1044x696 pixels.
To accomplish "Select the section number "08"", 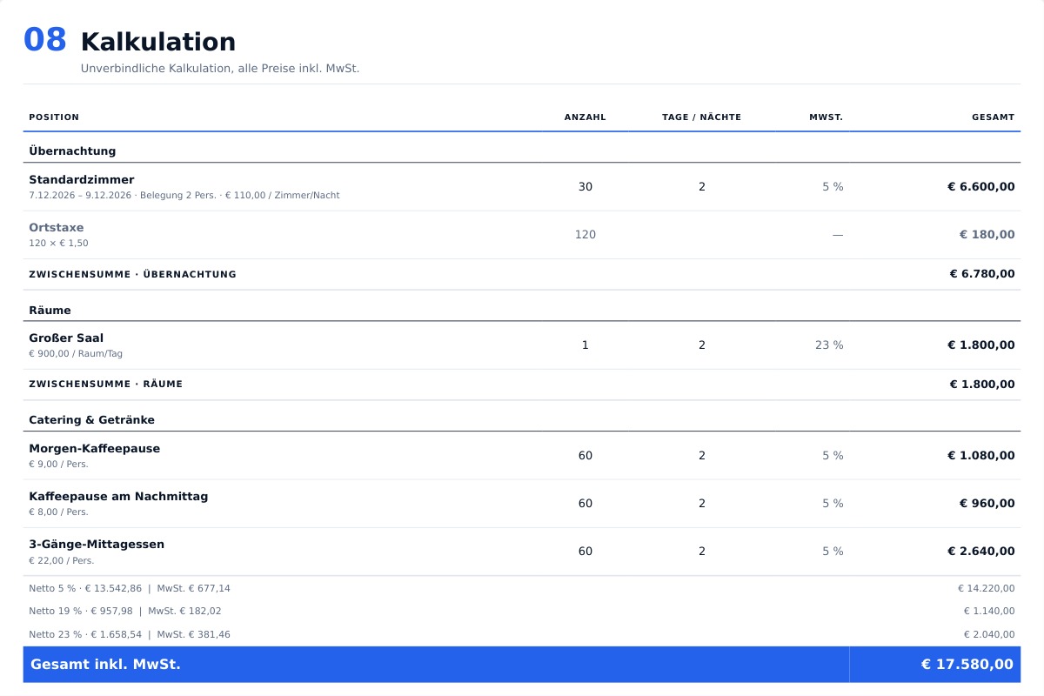I will pyautogui.click(x=45, y=40).
